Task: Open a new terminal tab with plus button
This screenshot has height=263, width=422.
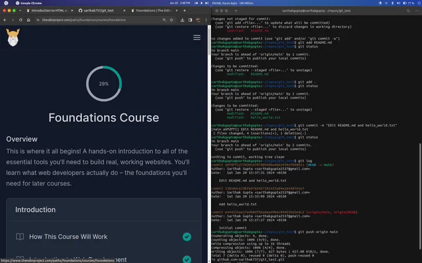Action: 236,11
